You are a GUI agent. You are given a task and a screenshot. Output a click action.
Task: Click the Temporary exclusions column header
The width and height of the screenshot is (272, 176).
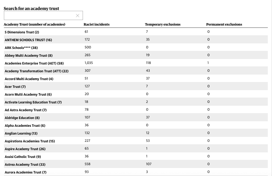click(x=163, y=24)
